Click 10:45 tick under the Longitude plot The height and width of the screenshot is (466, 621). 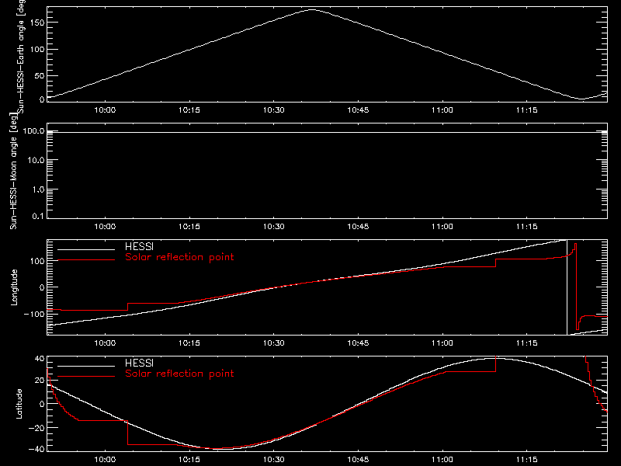pyautogui.click(x=358, y=343)
